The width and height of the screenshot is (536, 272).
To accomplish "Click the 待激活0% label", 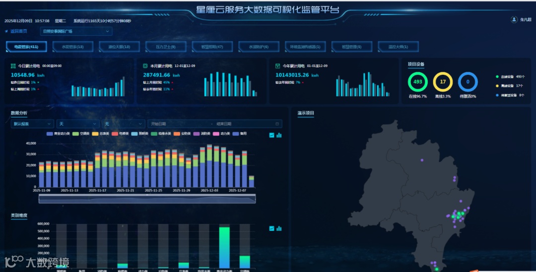I will [x=468, y=97].
